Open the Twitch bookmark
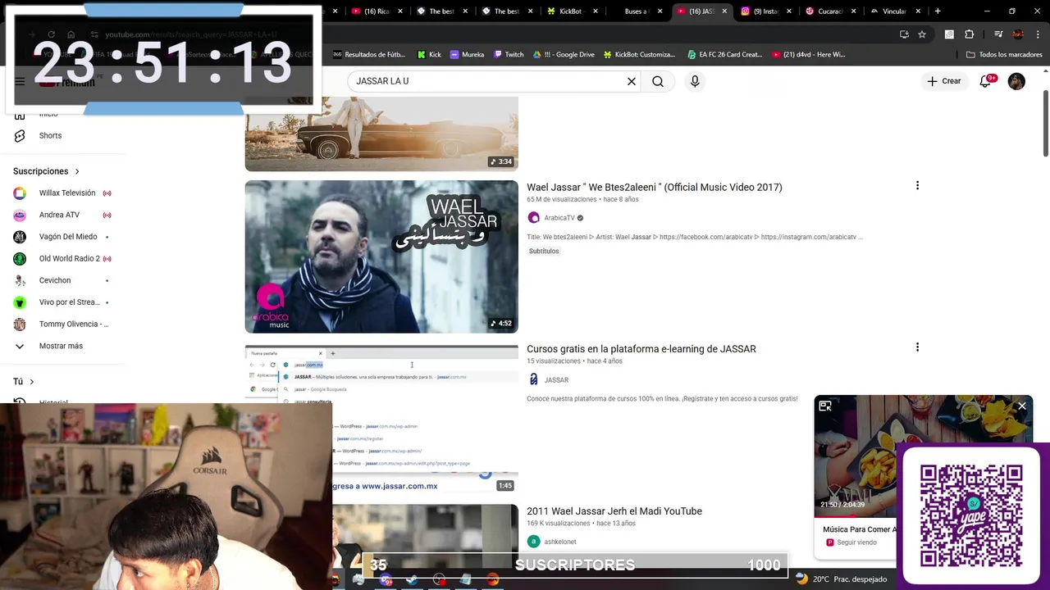Image resolution: width=1050 pixels, height=590 pixels. (509, 55)
